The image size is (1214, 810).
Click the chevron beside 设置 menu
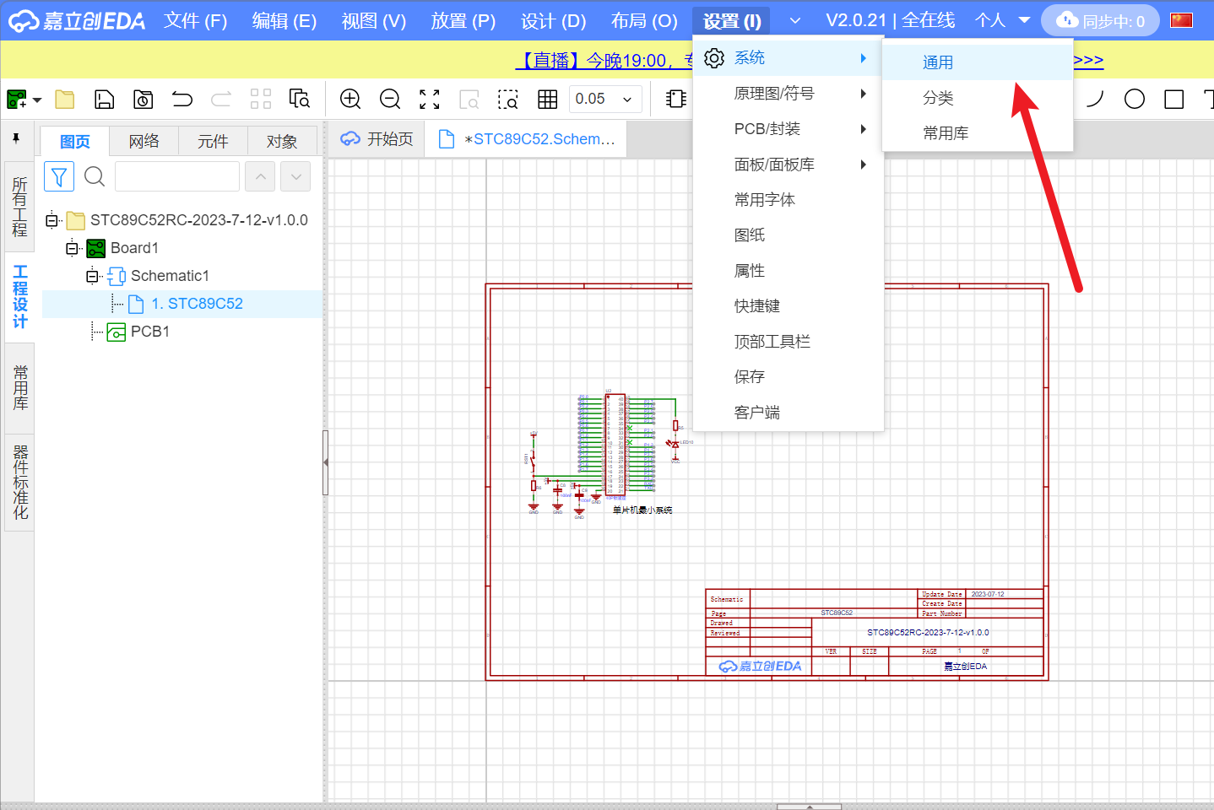coord(794,20)
